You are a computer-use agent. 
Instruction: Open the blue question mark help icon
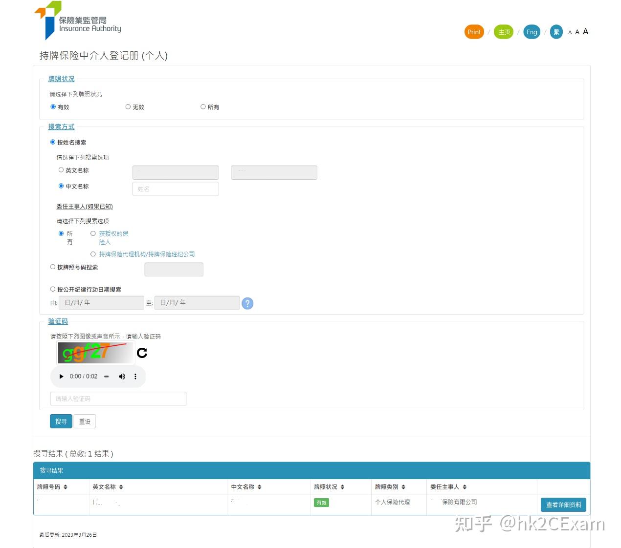point(247,303)
